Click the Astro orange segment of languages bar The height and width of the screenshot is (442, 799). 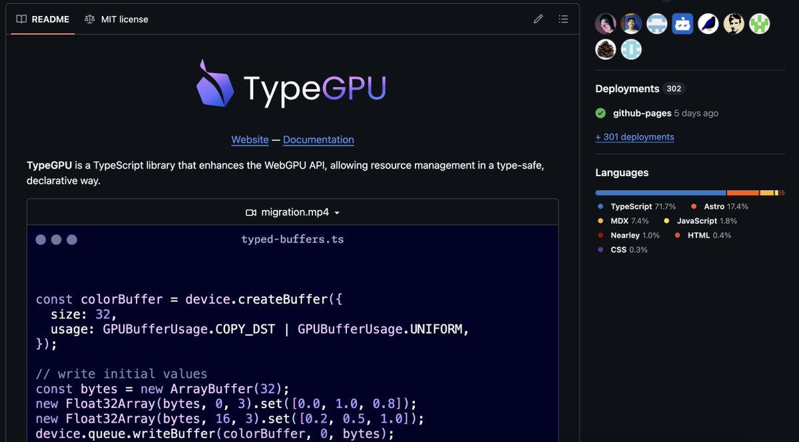click(x=743, y=193)
